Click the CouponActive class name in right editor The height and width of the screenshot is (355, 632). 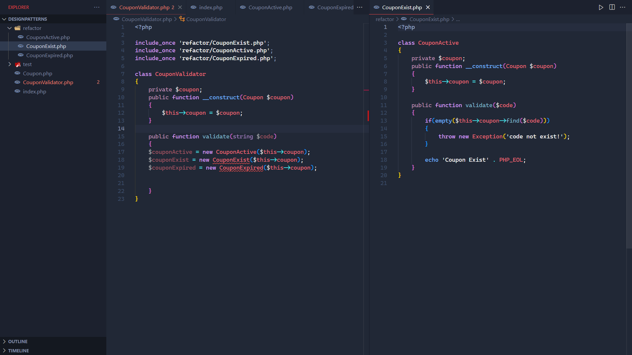click(x=438, y=43)
